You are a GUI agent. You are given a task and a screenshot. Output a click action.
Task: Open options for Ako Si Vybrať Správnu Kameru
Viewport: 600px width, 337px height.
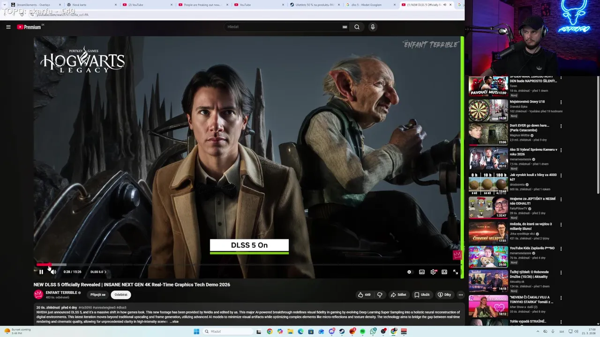(x=561, y=150)
